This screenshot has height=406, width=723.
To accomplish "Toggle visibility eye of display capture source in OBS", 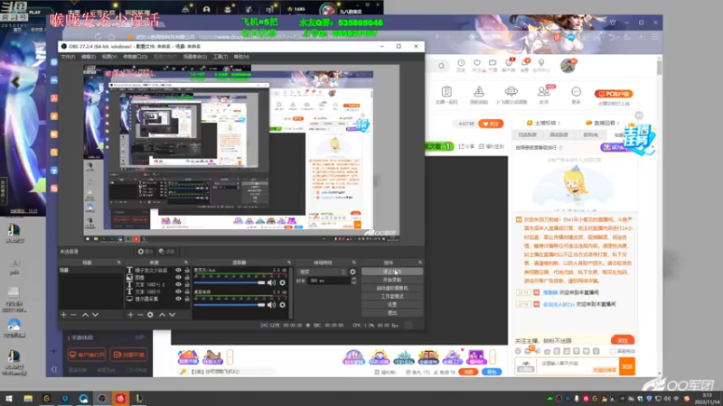I will (x=178, y=299).
